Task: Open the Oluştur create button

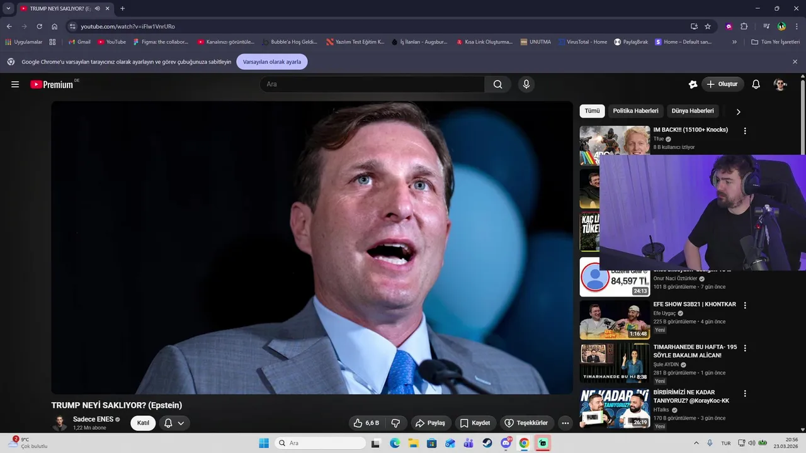Action: pyautogui.click(x=723, y=84)
